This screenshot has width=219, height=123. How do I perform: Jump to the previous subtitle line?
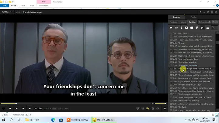point(171,28)
